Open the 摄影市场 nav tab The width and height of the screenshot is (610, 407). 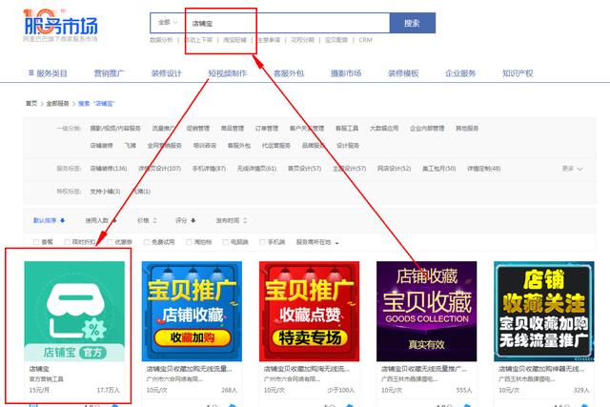(346, 73)
